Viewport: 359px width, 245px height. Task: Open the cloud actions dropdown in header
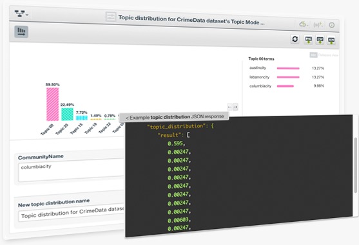pos(304,24)
